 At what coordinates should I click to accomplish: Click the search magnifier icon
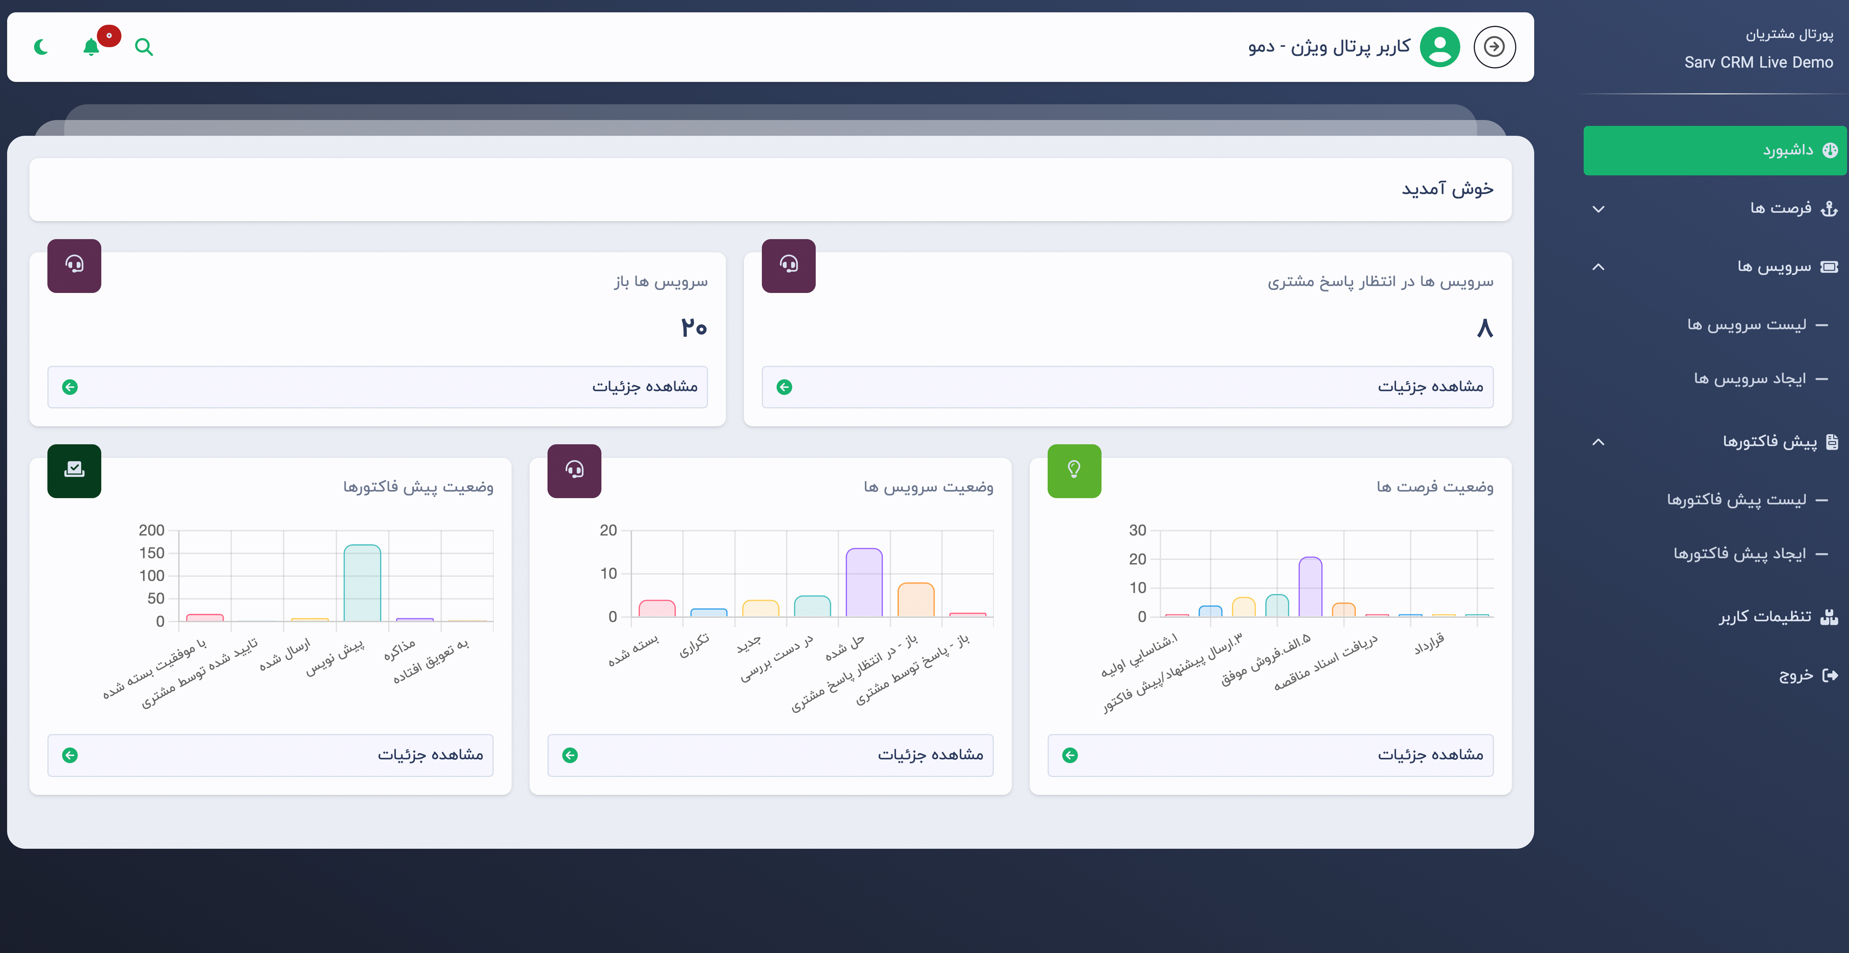click(x=143, y=47)
